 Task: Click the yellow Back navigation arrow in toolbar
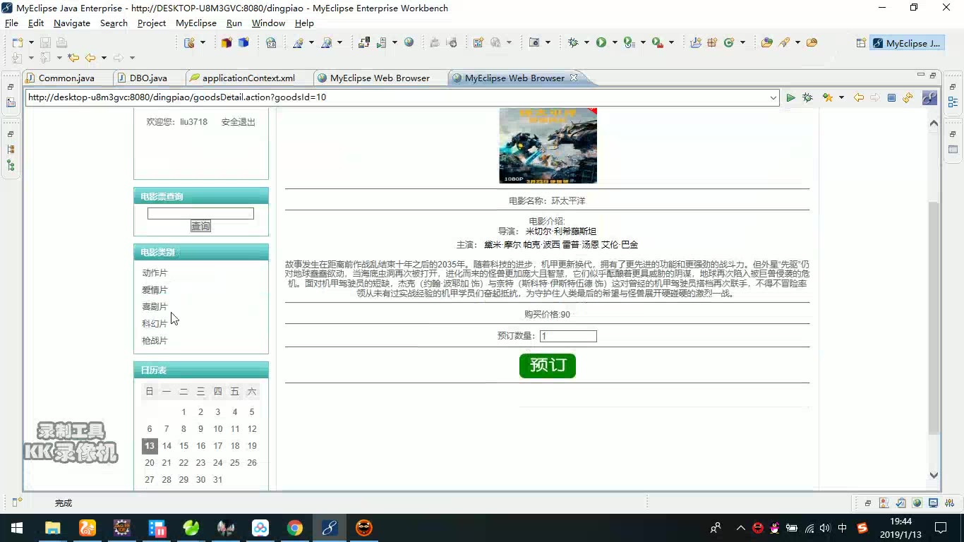[x=90, y=58]
